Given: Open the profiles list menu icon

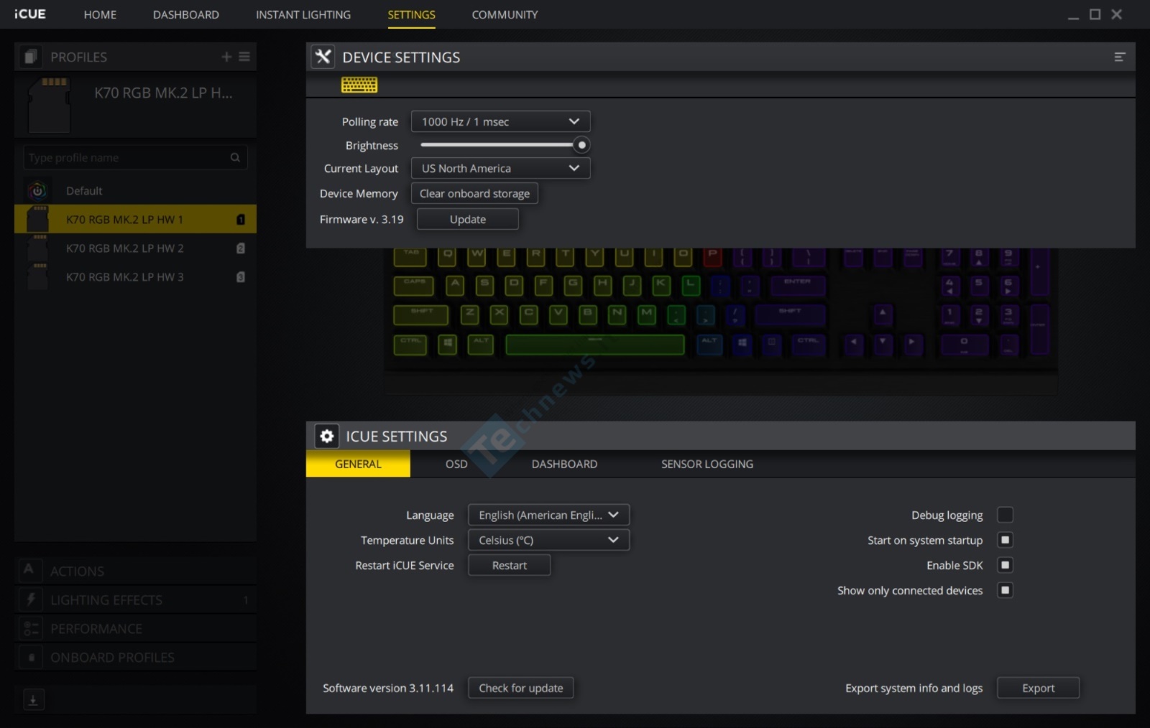Looking at the screenshot, I should coord(244,57).
